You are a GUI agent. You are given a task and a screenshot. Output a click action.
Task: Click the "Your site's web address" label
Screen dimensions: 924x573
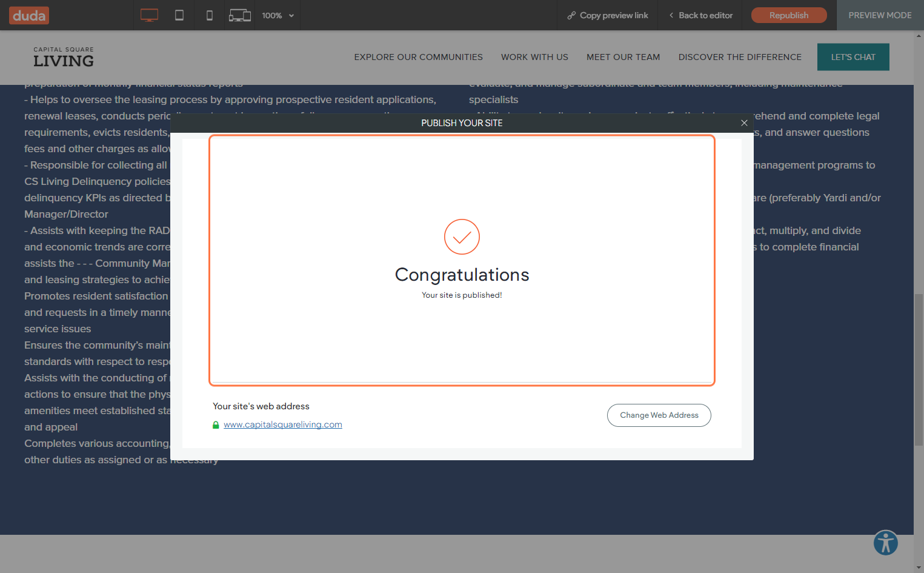[261, 406]
